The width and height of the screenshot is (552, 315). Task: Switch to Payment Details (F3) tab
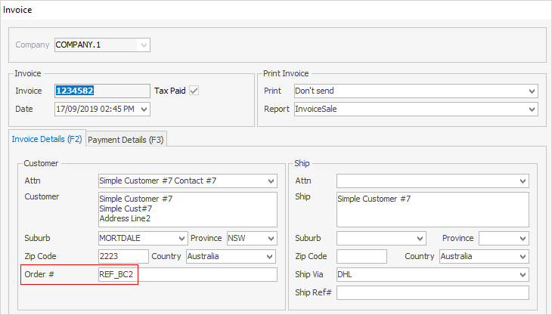pos(126,139)
